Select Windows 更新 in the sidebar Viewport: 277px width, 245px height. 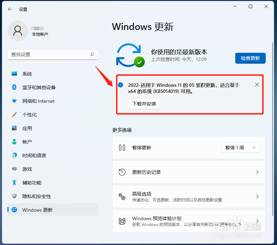[x=53, y=210]
